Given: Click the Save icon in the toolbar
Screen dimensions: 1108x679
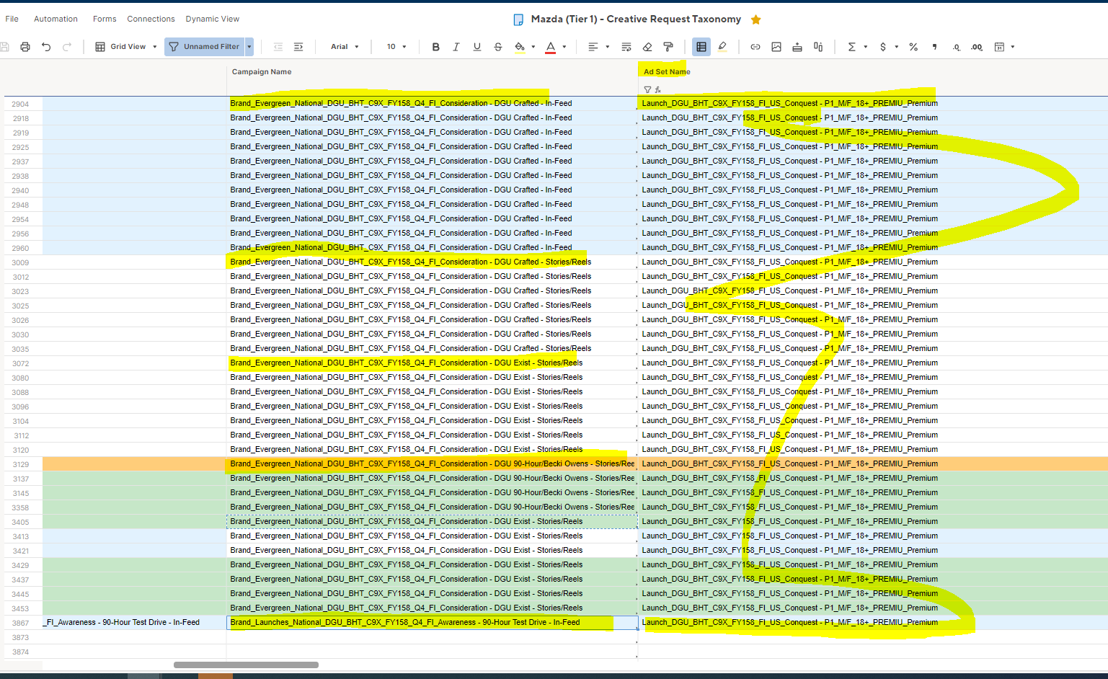Looking at the screenshot, I should (x=4, y=47).
